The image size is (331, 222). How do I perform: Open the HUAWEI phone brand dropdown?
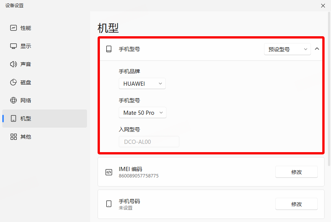pyautogui.click(x=142, y=83)
